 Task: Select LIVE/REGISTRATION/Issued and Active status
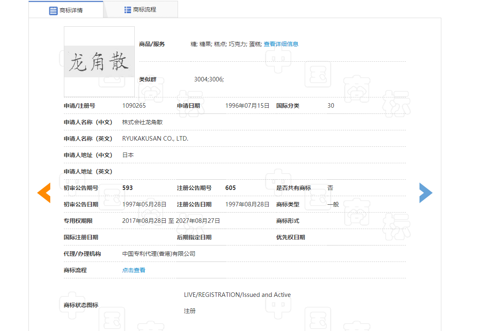coord(237,295)
